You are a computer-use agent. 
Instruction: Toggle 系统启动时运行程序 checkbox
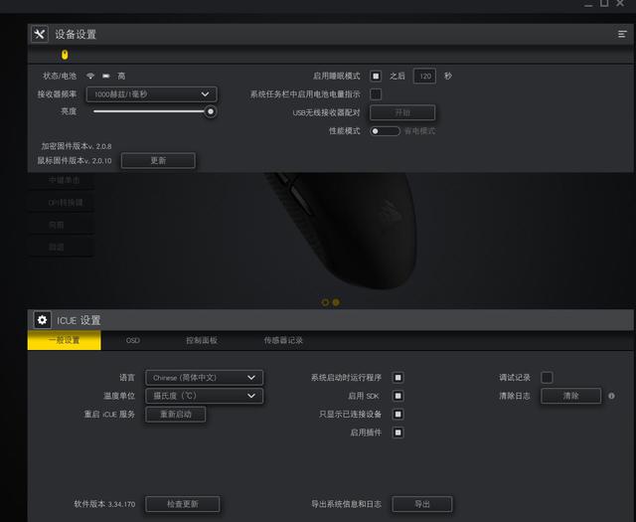[x=397, y=378]
